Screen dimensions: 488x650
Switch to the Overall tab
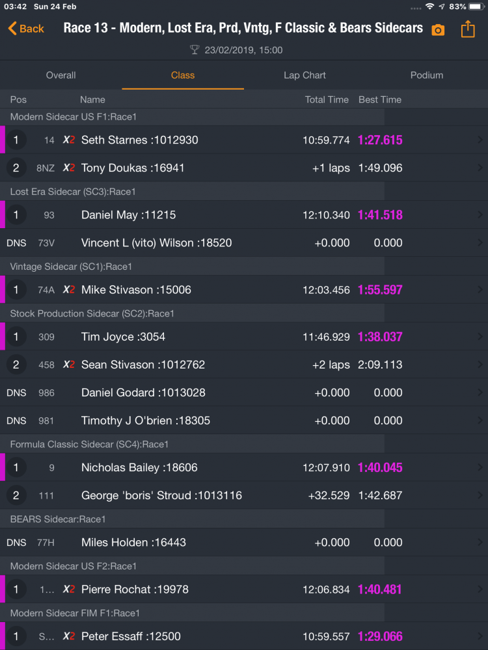(61, 75)
